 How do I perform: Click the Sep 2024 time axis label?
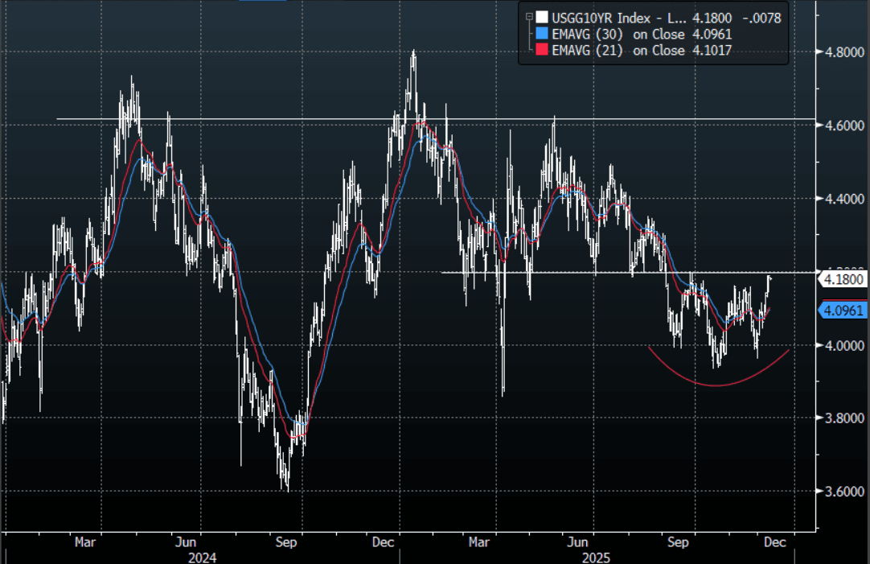pyautogui.click(x=286, y=542)
